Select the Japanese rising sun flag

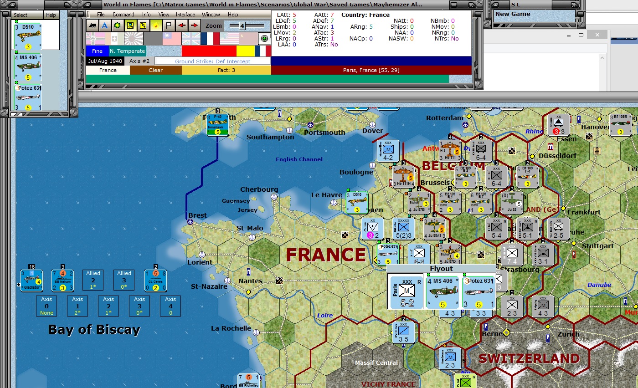coord(134,39)
